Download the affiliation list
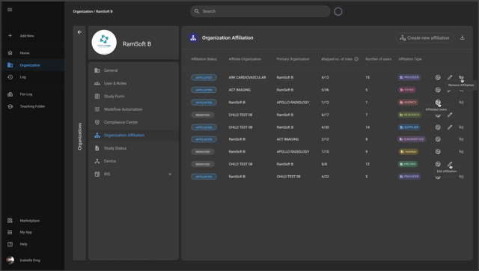 [463, 37]
